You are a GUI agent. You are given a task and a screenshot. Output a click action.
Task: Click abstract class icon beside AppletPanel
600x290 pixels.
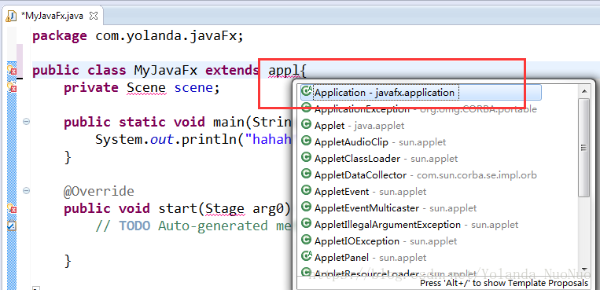coord(307,255)
